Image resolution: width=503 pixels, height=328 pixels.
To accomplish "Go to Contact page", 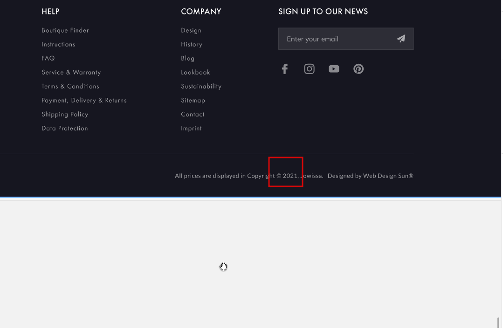I will click(x=193, y=115).
